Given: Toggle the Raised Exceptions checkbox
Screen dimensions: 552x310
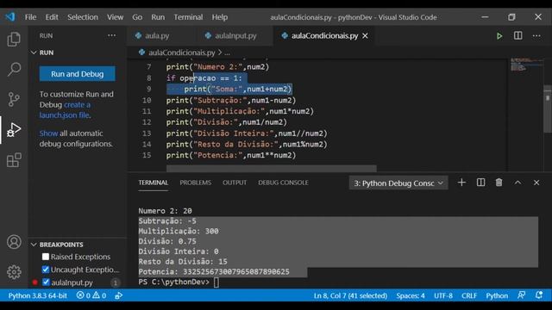Looking at the screenshot, I should point(46,257).
